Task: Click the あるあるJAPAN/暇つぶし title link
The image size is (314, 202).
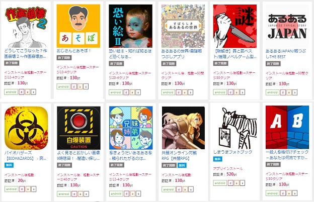Action: tap(286, 54)
